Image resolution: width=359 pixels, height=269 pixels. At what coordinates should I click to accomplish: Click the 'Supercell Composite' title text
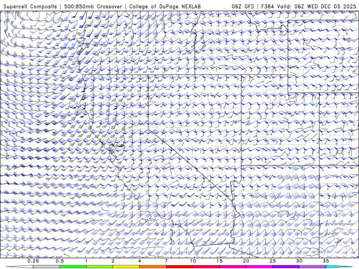[30, 6]
